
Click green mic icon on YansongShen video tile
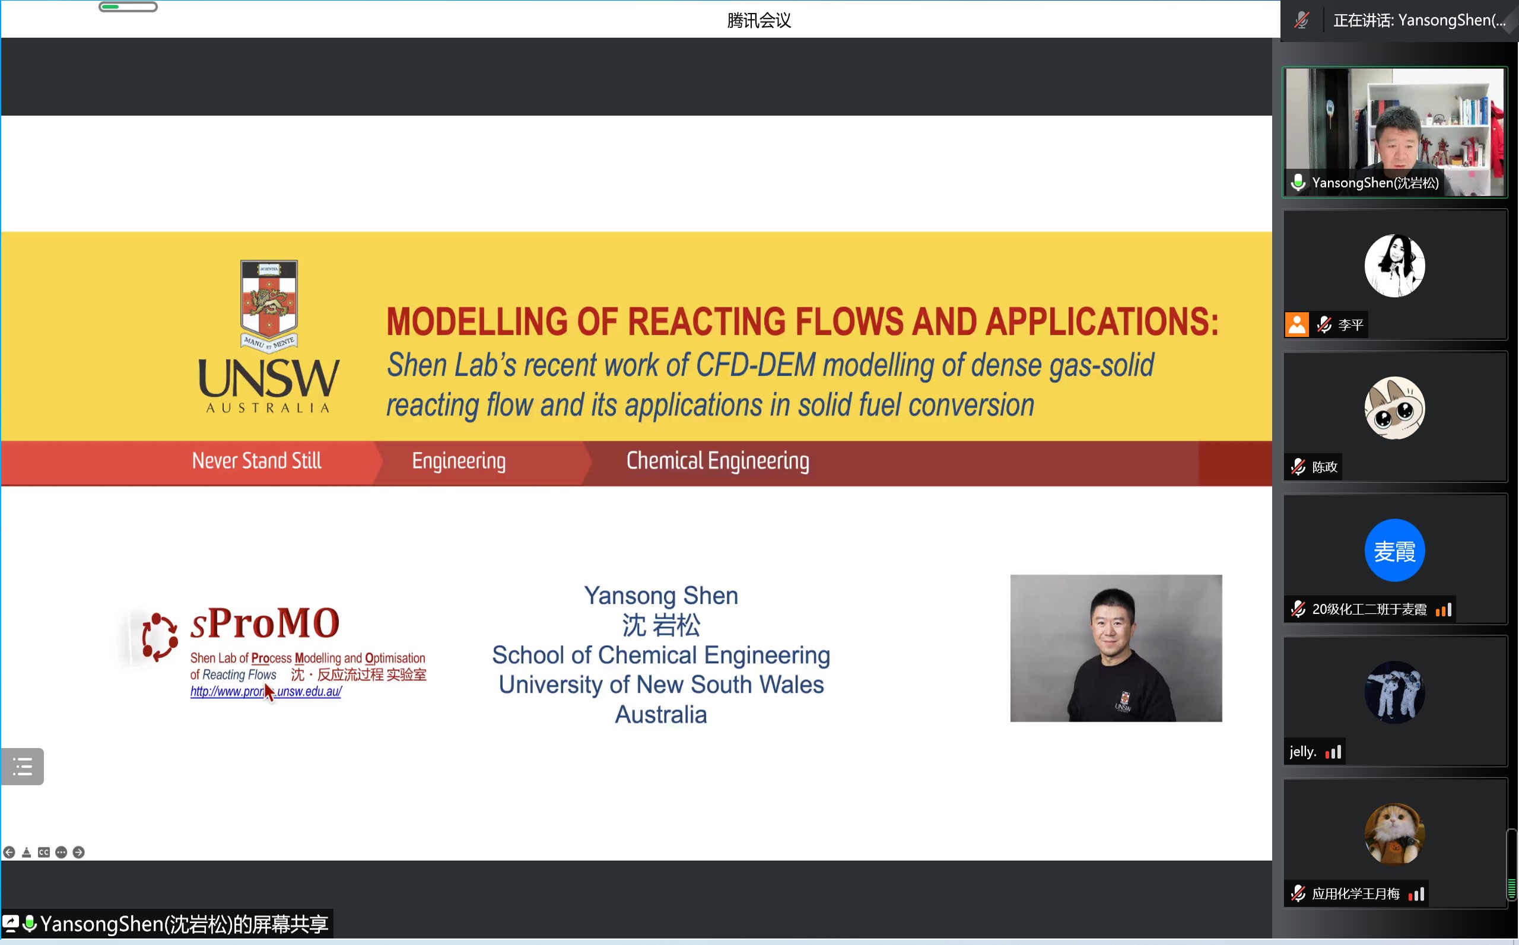point(1298,183)
